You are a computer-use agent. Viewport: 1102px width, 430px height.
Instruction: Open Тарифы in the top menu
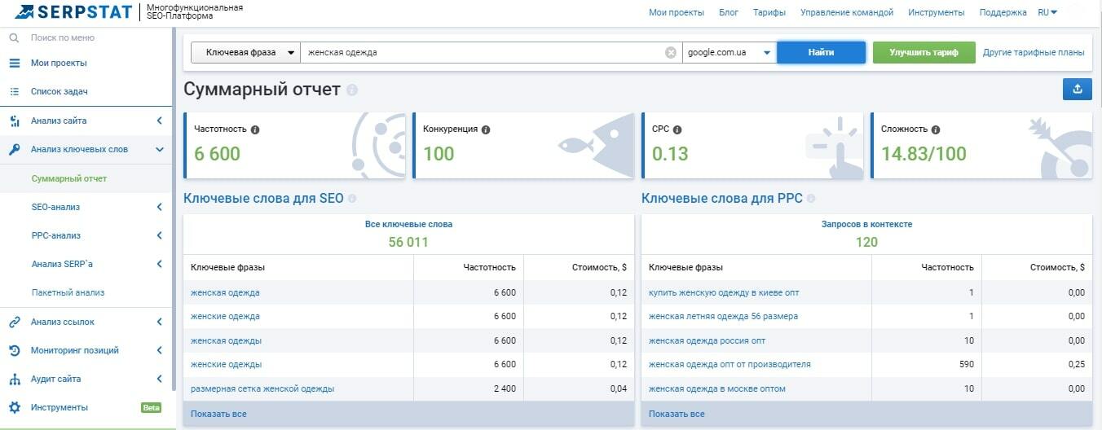click(769, 12)
